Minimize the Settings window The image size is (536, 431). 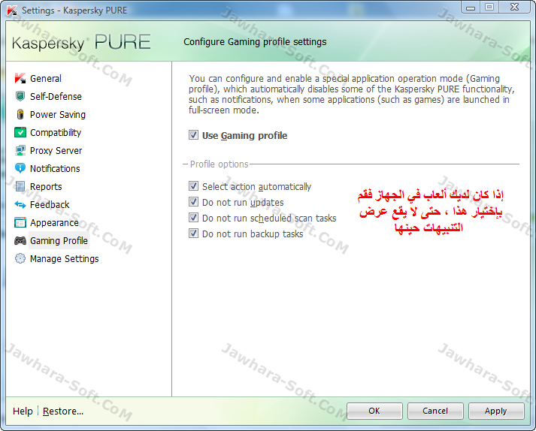471,8
